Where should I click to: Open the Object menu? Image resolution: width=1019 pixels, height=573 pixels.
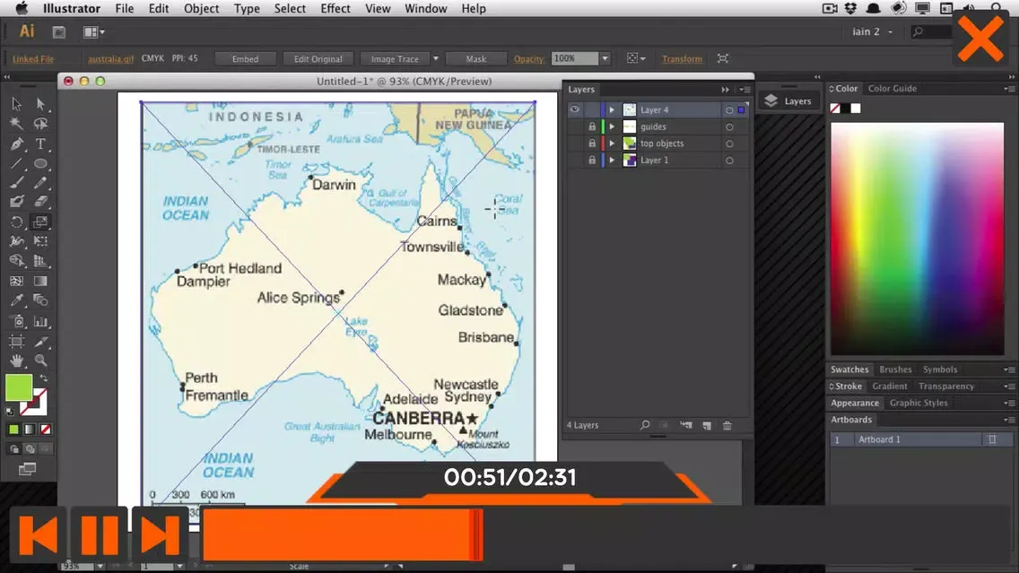click(x=202, y=8)
